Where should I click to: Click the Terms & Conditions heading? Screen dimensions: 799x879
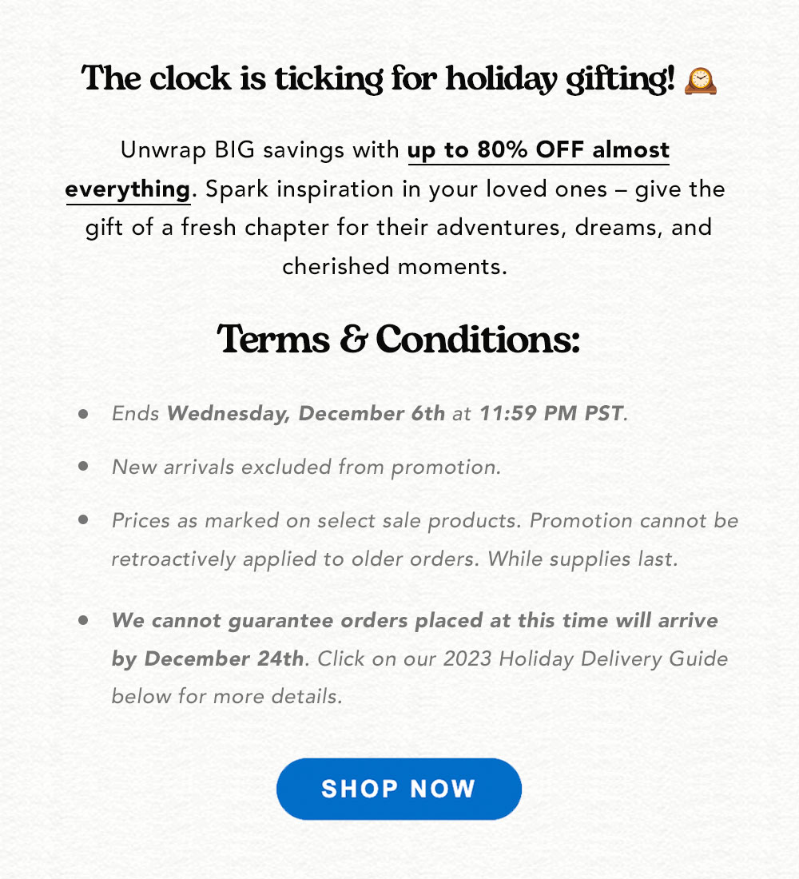point(399,339)
